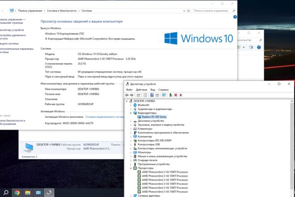Open the Действие menu in Device Manager

pyautogui.click(x=141, y=90)
